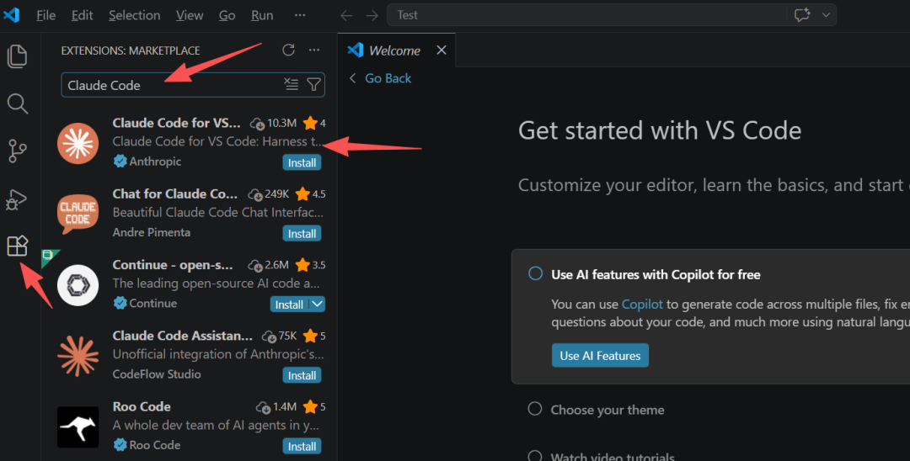Expand Continue install options dropdown arrow

(x=318, y=304)
